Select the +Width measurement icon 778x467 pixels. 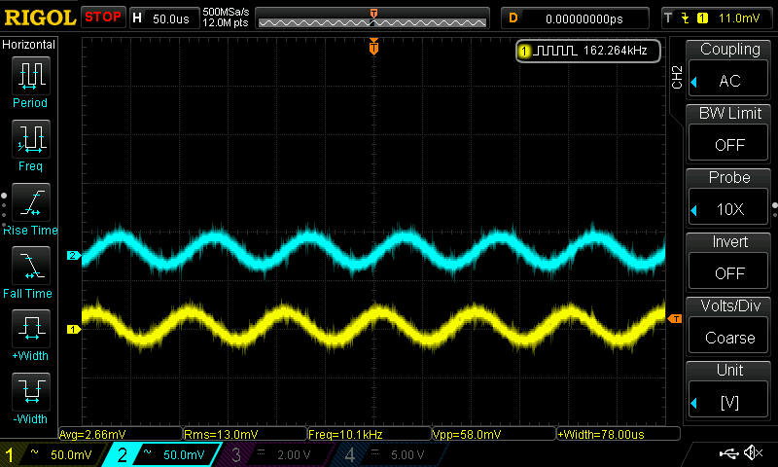point(30,331)
